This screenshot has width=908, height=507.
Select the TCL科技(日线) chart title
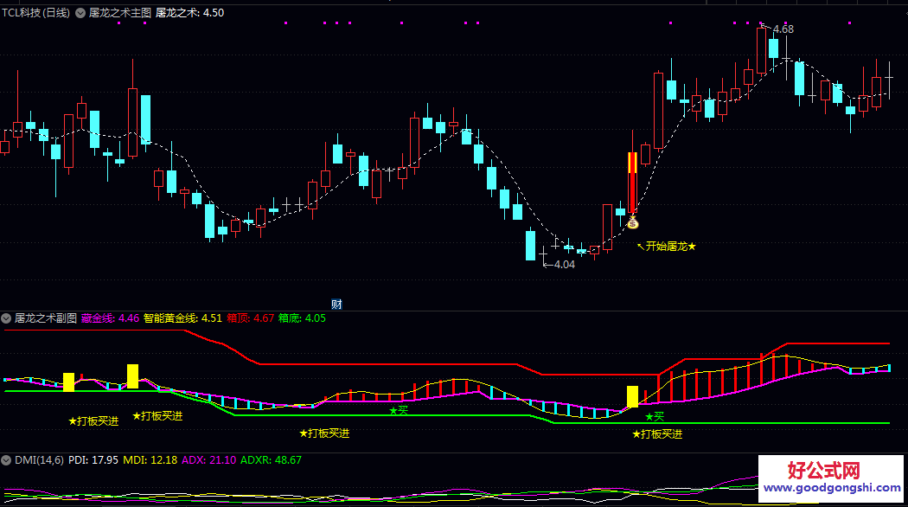(36, 13)
